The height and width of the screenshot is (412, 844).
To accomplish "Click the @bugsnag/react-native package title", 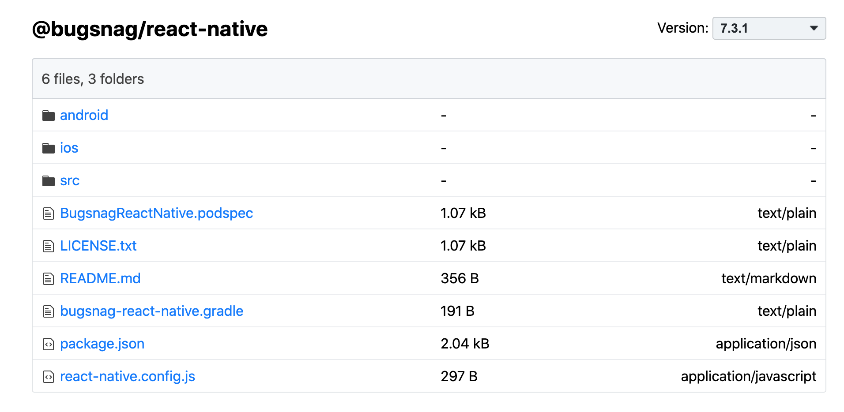I will click(x=149, y=28).
